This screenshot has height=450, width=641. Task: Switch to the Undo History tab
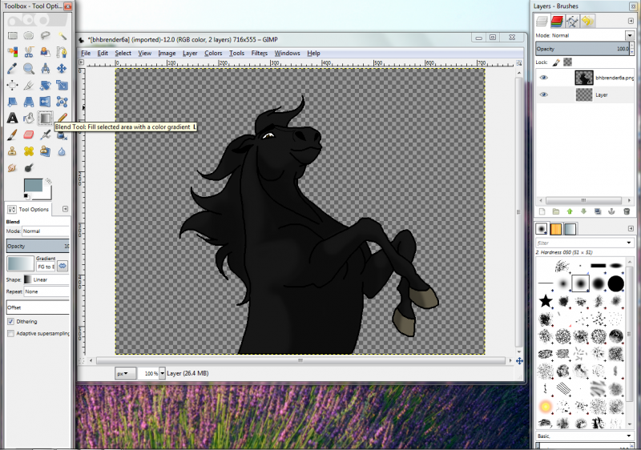pyautogui.click(x=587, y=21)
